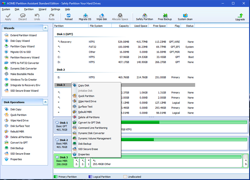Open the Help menu
250x180 pixels.
(x=67, y=9)
